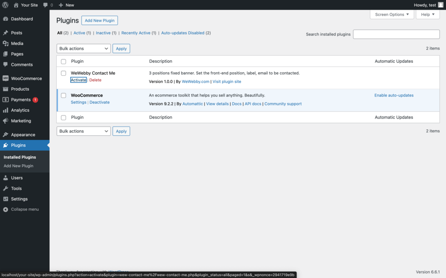Screen dimensions: 446x278
Task: Click the Payments dollar icon
Action: pos(5,100)
